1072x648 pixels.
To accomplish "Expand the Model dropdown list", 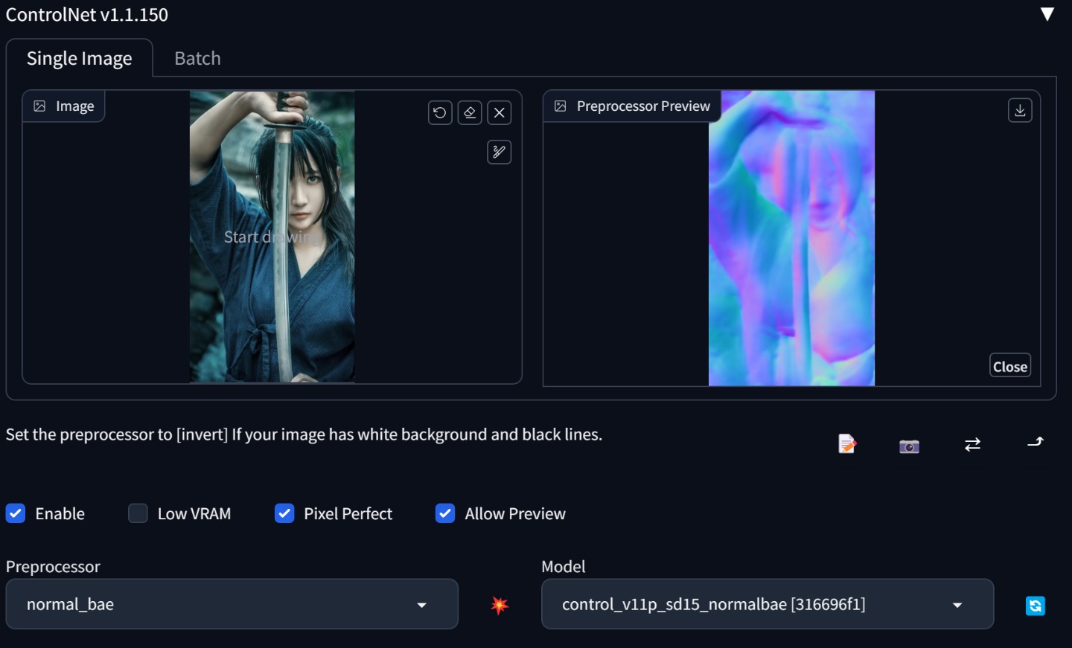I will point(767,604).
